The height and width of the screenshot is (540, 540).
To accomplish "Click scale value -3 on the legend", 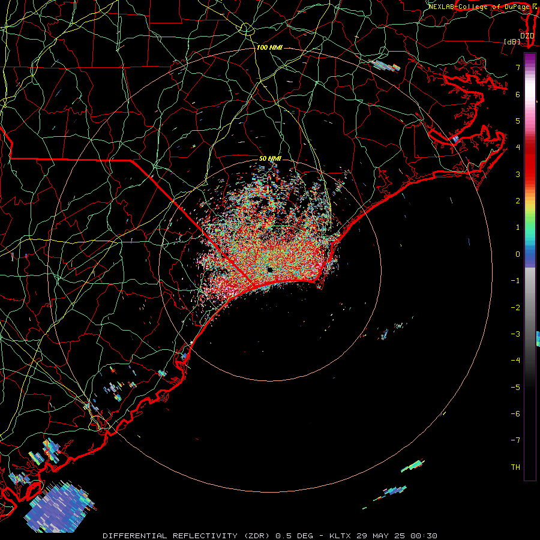I will [x=515, y=334].
